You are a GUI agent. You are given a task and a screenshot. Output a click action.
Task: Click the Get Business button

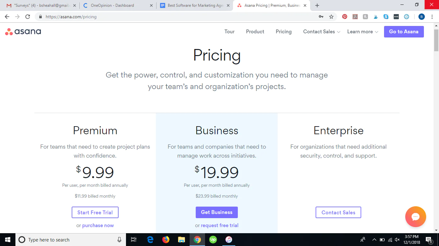point(217,212)
